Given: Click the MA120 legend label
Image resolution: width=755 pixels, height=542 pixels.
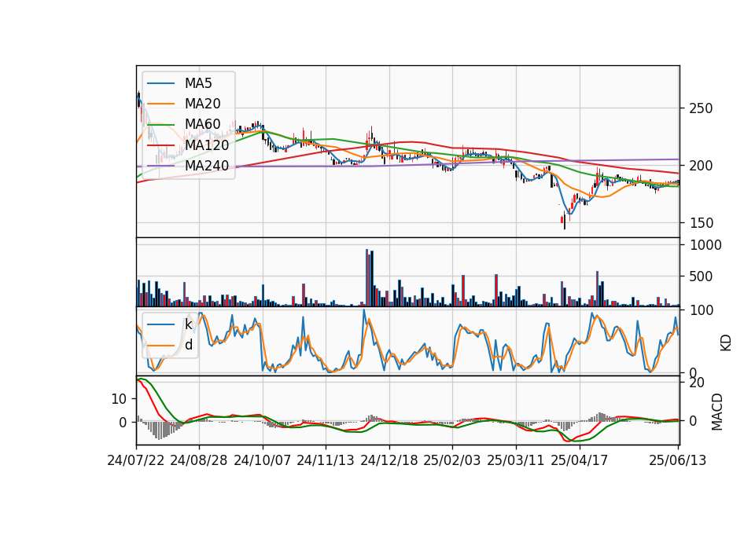Looking at the screenshot, I should [x=207, y=145].
